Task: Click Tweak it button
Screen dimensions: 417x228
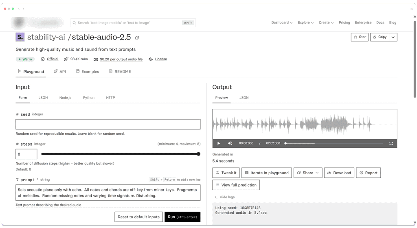Action: pos(226,173)
